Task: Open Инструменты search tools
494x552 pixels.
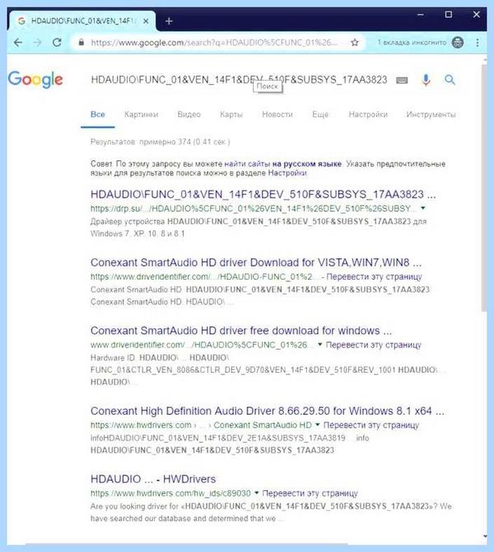Action: [431, 114]
